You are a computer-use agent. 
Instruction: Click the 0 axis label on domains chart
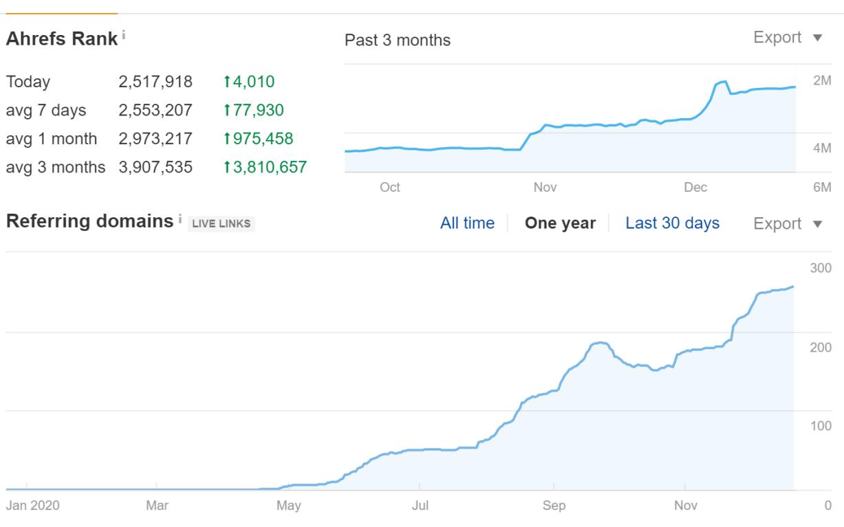828,506
